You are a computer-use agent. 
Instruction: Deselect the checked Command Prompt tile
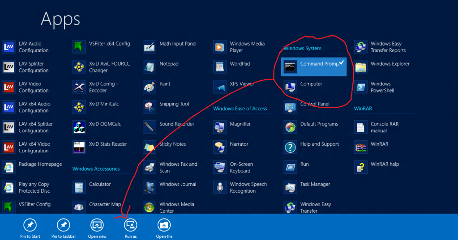314,67
